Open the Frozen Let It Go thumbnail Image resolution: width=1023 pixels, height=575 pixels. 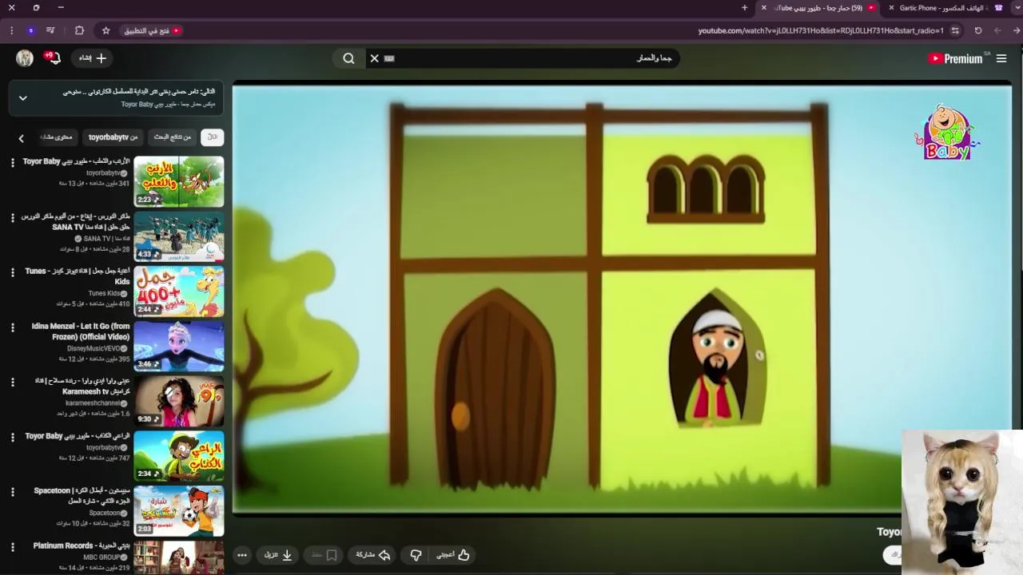(179, 346)
